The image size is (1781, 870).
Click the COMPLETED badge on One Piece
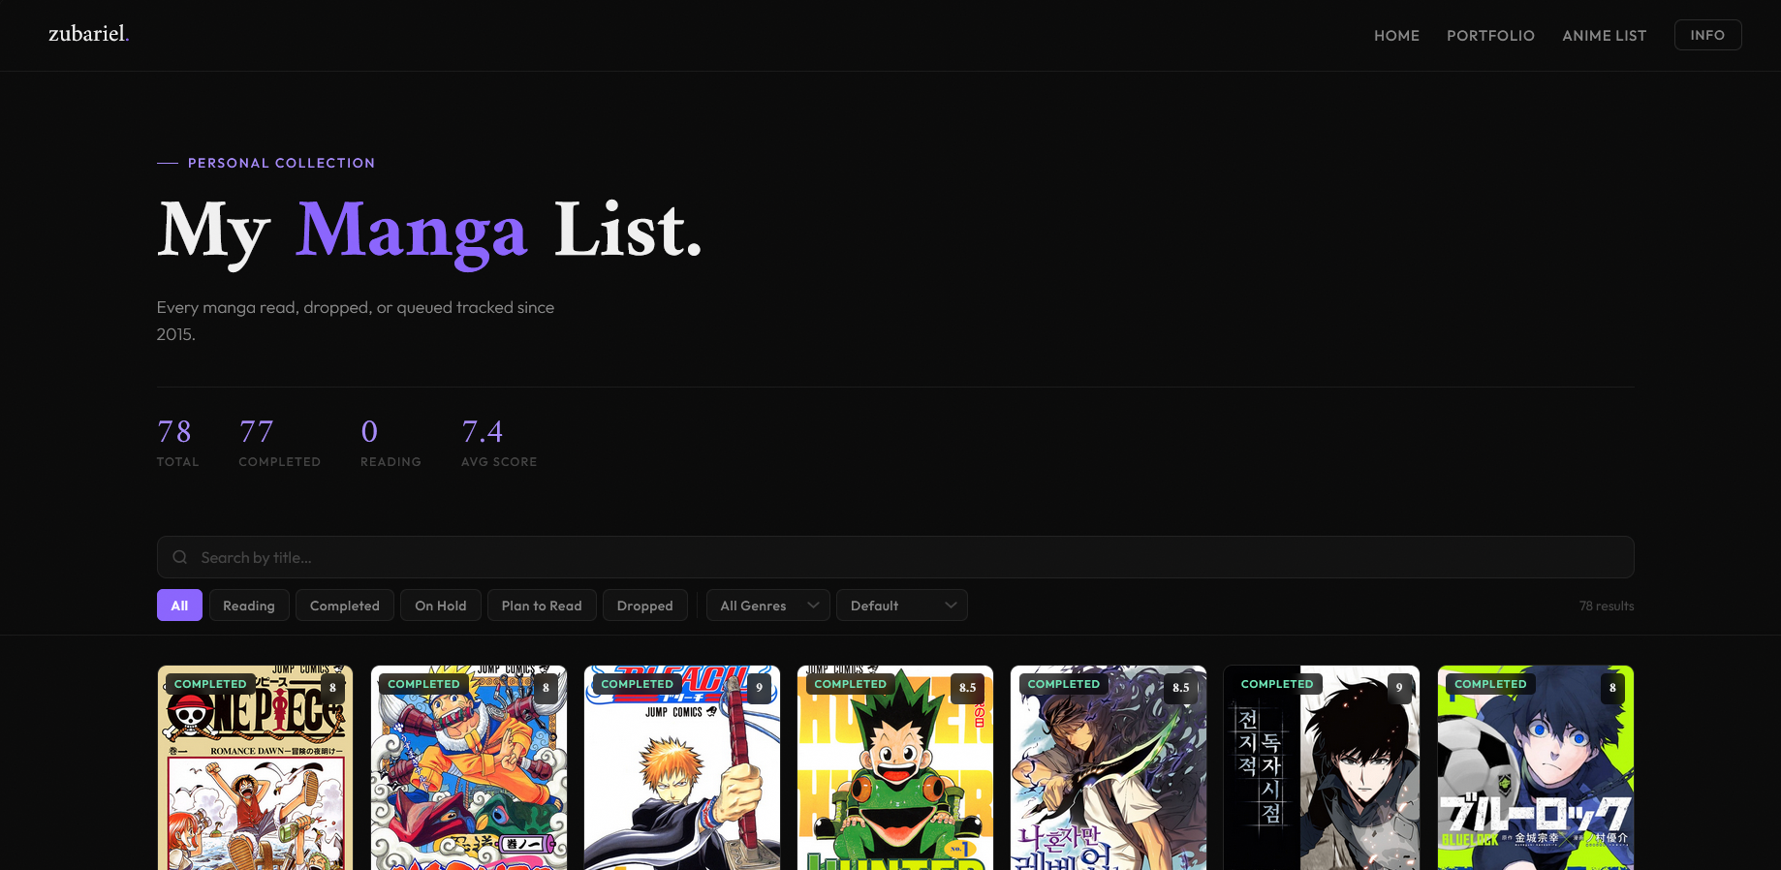(210, 684)
